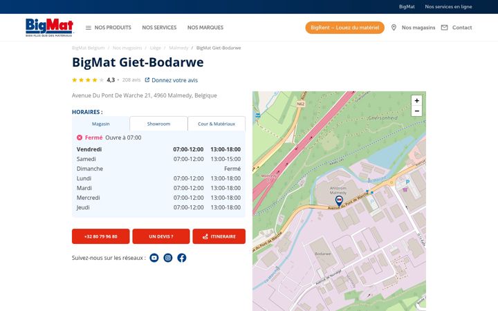The image size is (498, 311).
Task: Click the Mardi hours row
Action: coord(158,188)
